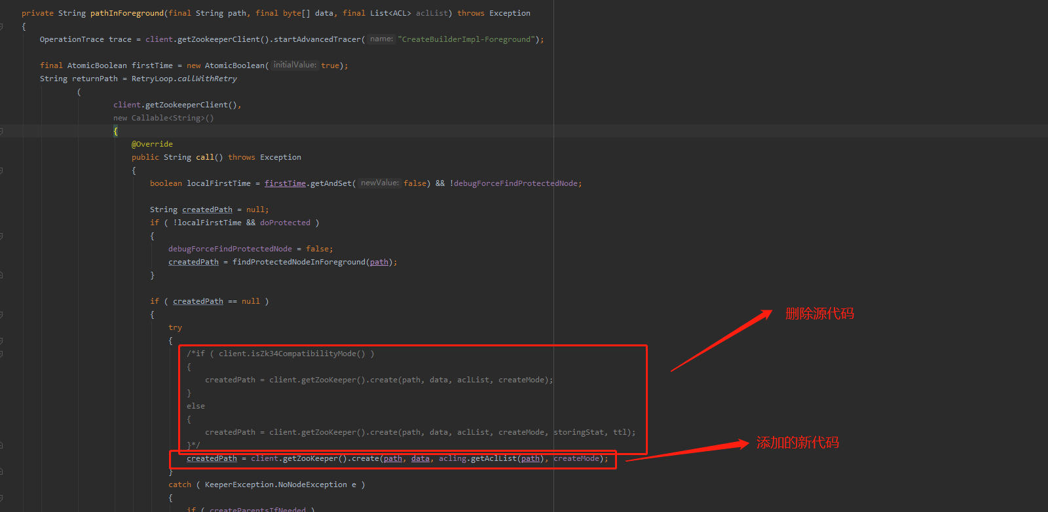This screenshot has width=1048, height=512.
Task: Click findProtectedNodeInForeground method call
Action: tap(299, 262)
